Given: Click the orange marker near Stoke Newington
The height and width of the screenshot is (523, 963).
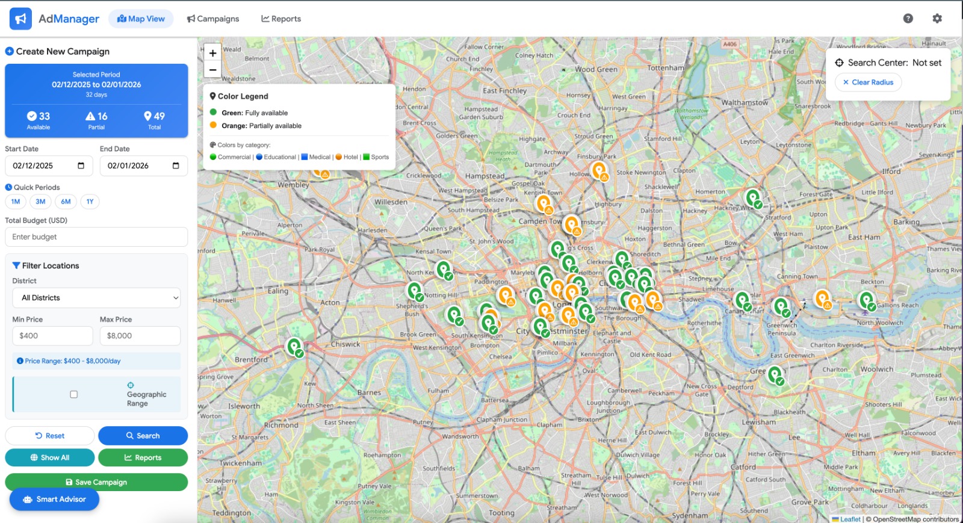Looking at the screenshot, I should (x=599, y=170).
